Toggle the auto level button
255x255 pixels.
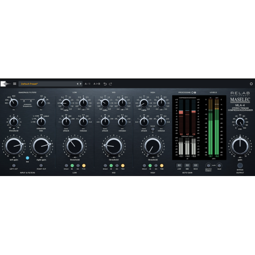pyautogui.click(x=219, y=165)
